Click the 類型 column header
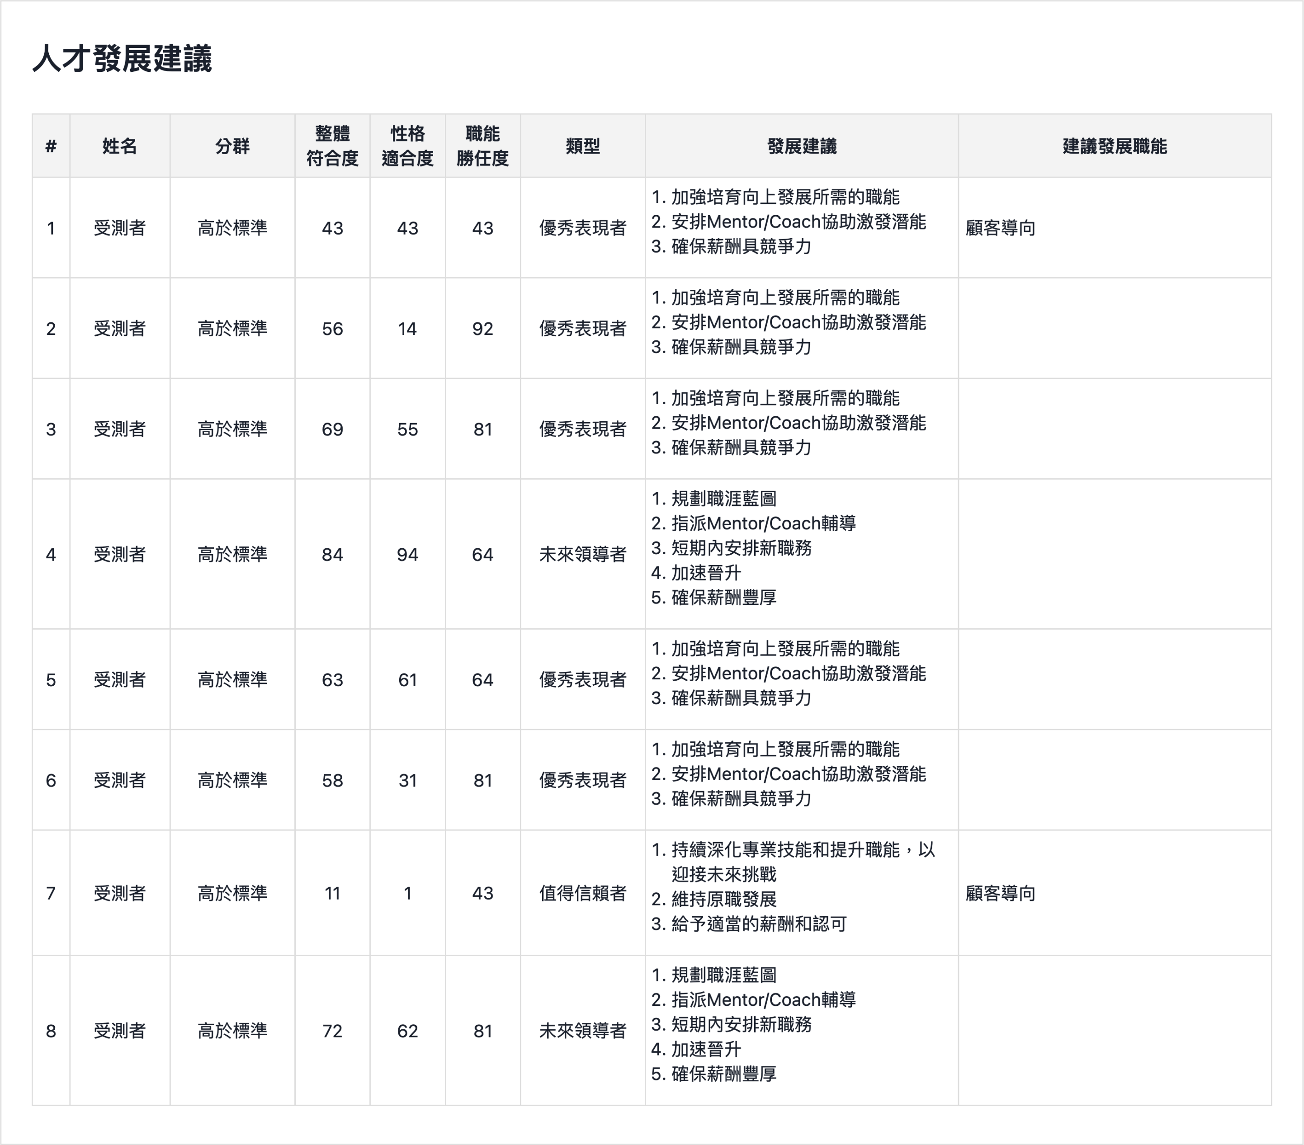Screen dimensions: 1304x1145 click(583, 146)
